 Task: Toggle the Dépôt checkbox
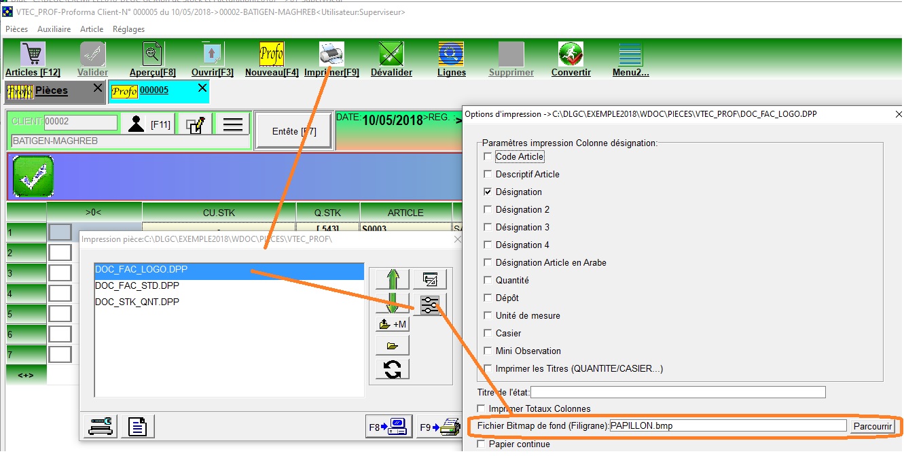(x=487, y=298)
